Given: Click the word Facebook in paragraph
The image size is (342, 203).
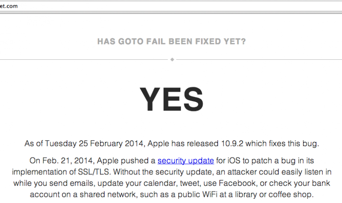Looking at the screenshot, I should coord(237,183).
